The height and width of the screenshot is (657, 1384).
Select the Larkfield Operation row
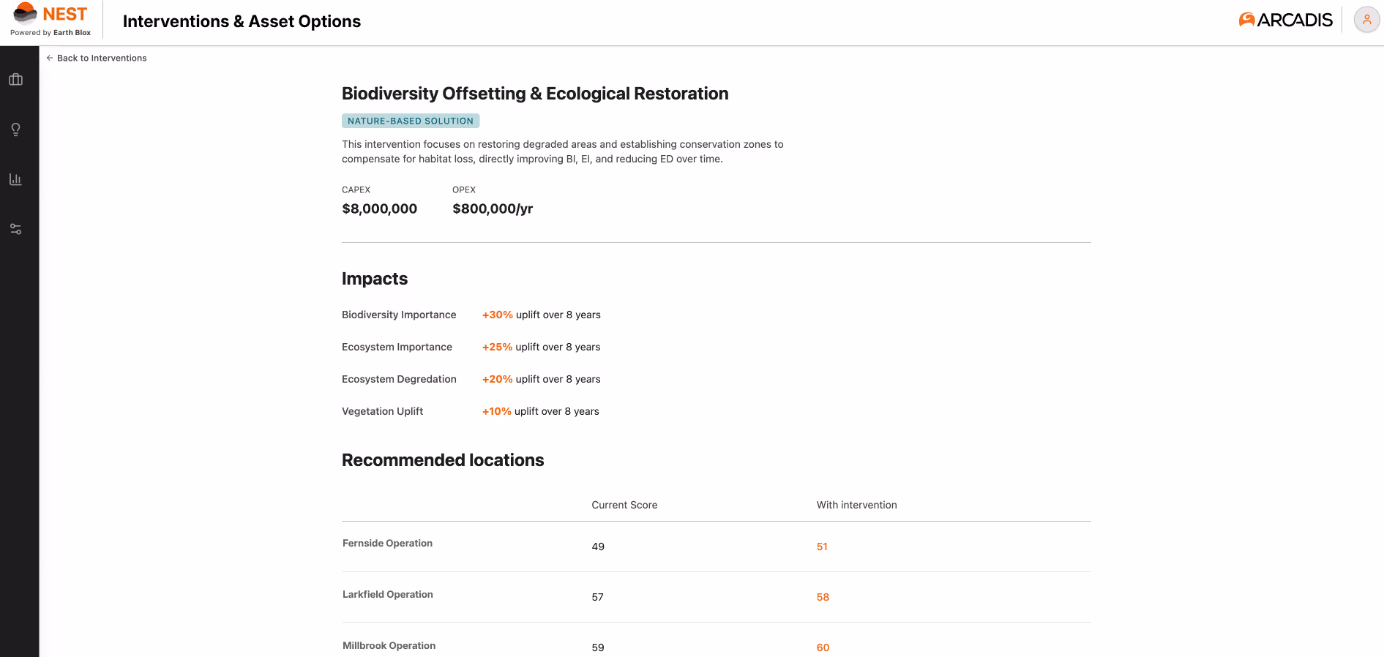click(x=716, y=597)
